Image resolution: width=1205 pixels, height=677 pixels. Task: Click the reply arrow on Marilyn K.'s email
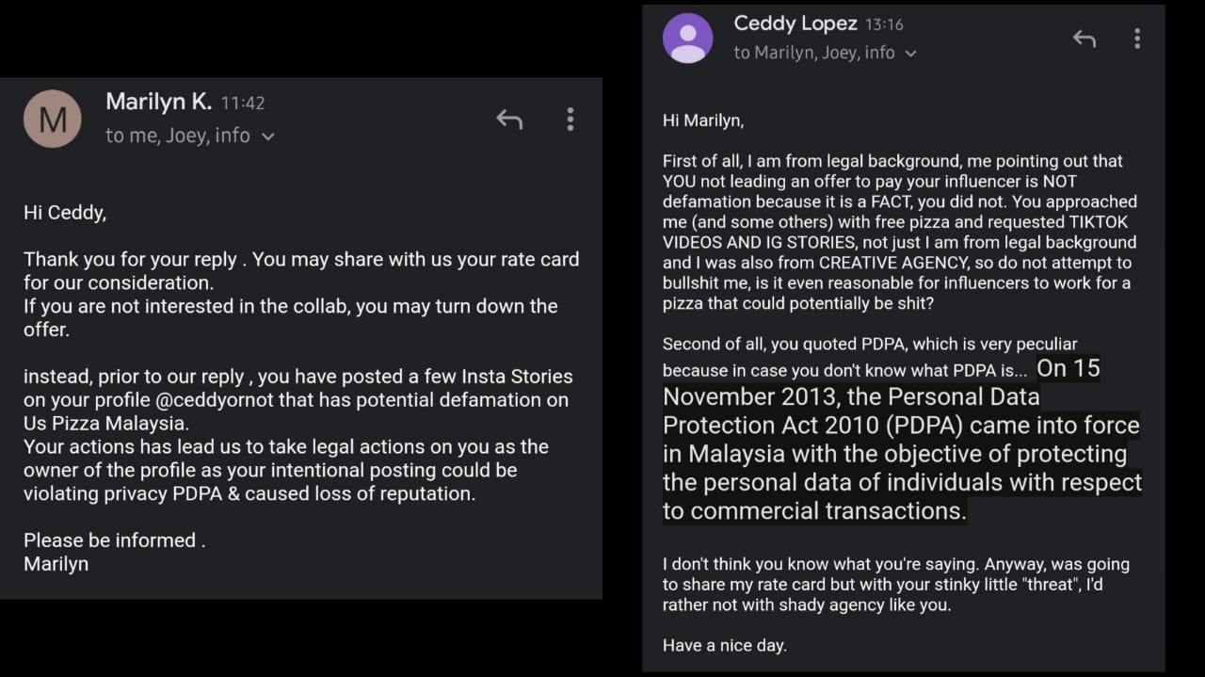509,120
